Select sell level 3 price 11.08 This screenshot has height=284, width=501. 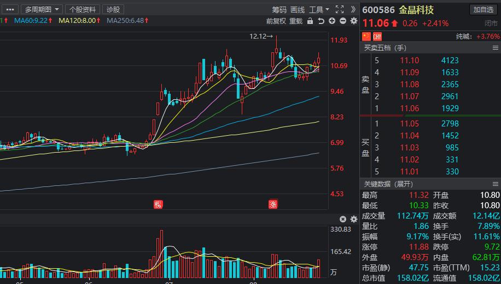click(x=409, y=84)
